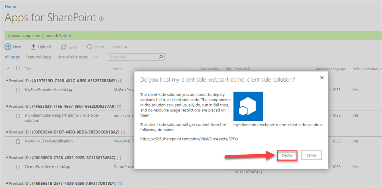
Task: Open DemoProviderHostedApp title
Action: [47, 167]
